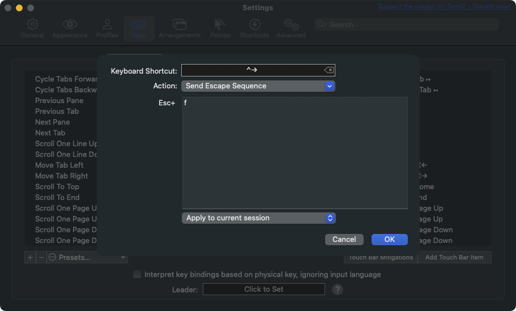Click the minus icon to remove key binding
Viewport: 516px width, 311px height.
click(41, 257)
